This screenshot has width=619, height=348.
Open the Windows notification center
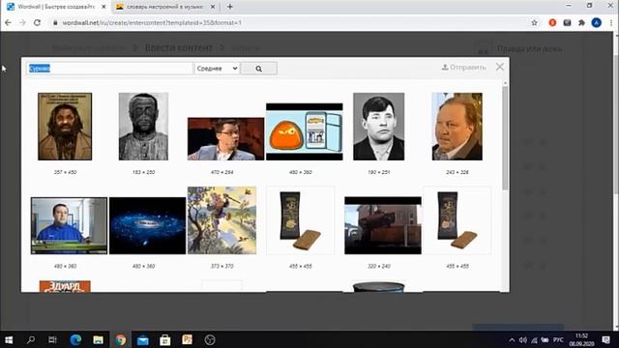pyautogui.click(x=606, y=339)
